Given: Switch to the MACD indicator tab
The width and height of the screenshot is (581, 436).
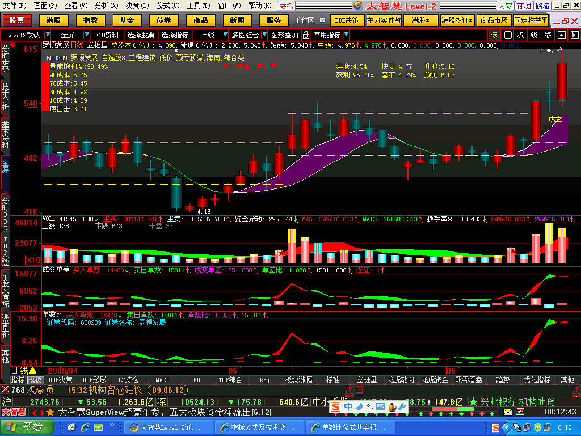Looking at the screenshot, I should [162, 380].
